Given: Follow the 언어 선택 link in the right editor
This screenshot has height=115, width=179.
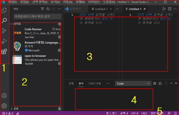Looking at the screenshot, I should tap(145, 15).
